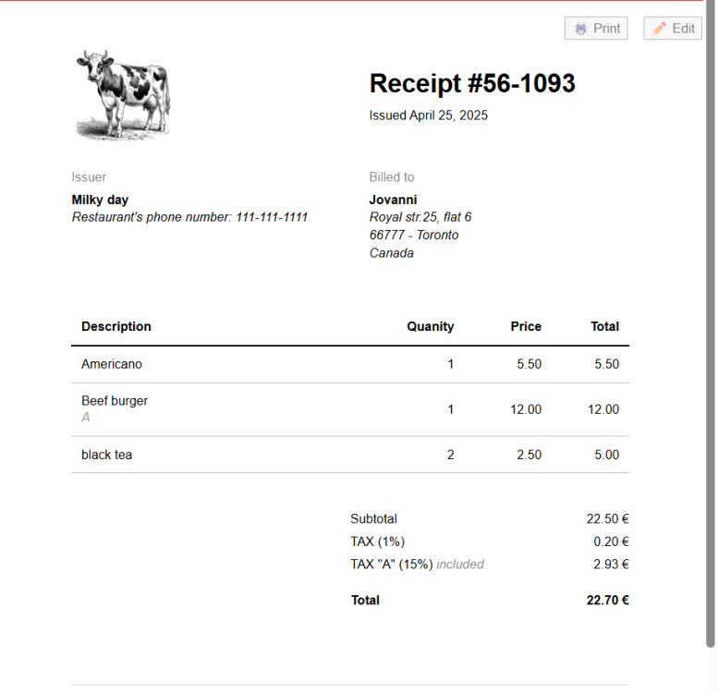Select the black tea line item

coord(106,455)
